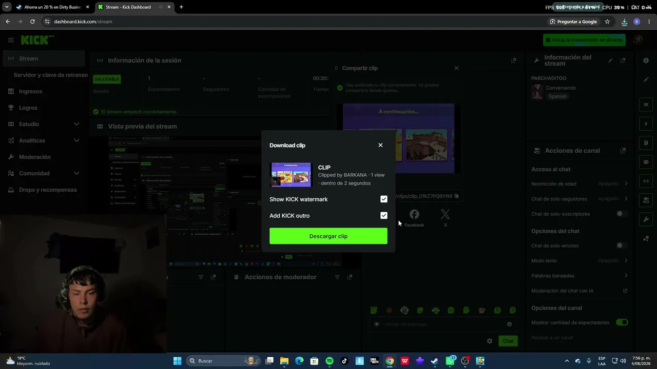
Task: Click the info icon in right rail
Action: pos(646,60)
